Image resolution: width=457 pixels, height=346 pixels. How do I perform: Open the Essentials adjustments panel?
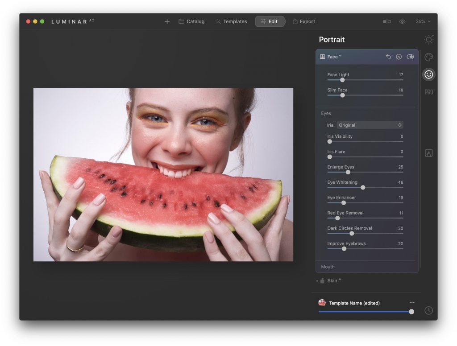click(428, 39)
